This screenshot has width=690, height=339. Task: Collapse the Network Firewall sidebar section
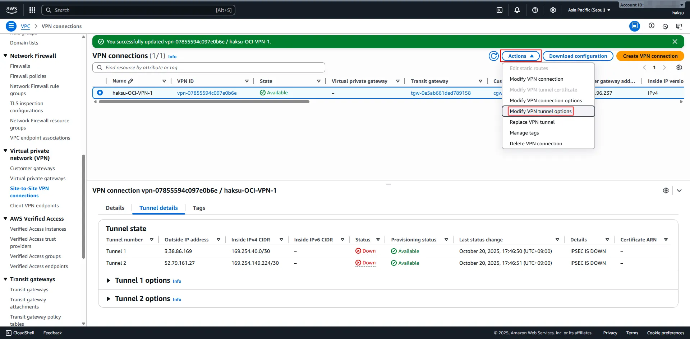(5, 56)
